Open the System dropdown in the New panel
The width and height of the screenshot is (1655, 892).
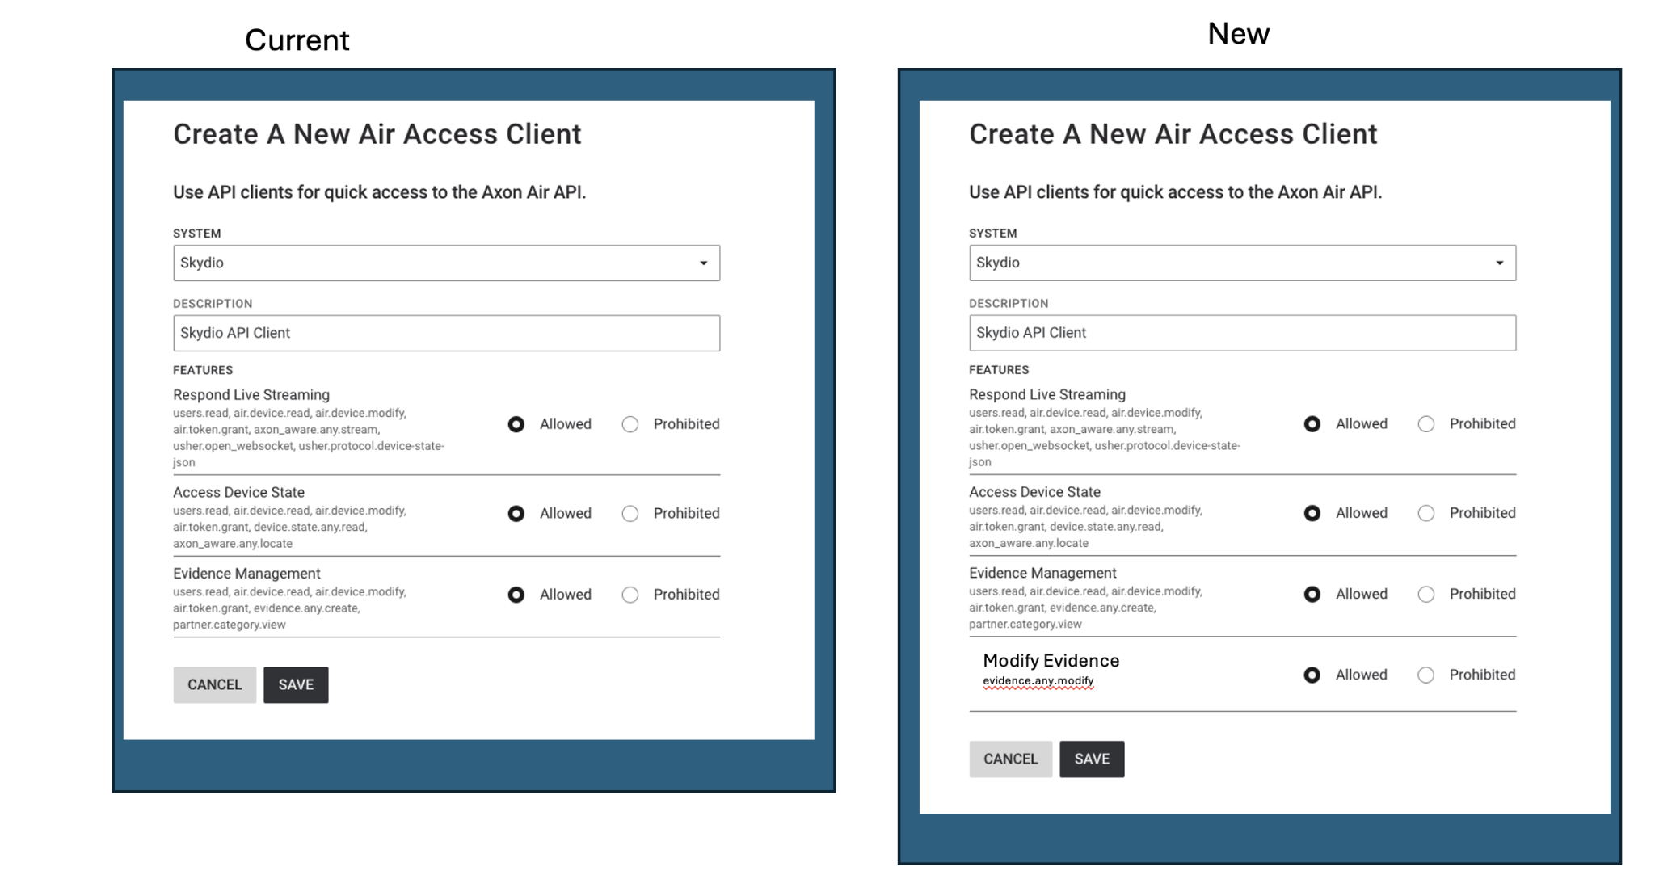click(1242, 263)
